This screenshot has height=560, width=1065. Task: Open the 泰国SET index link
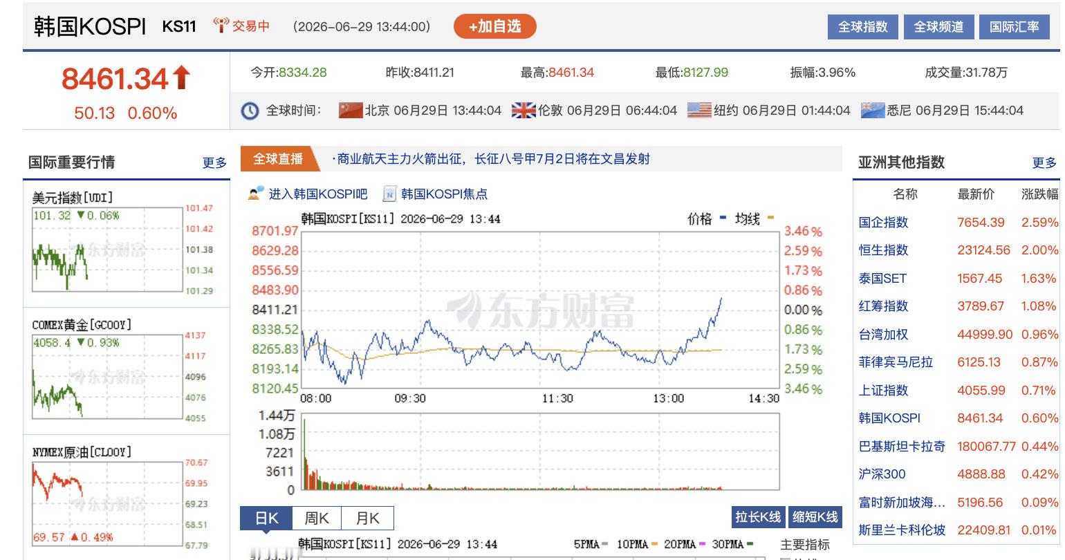882,279
